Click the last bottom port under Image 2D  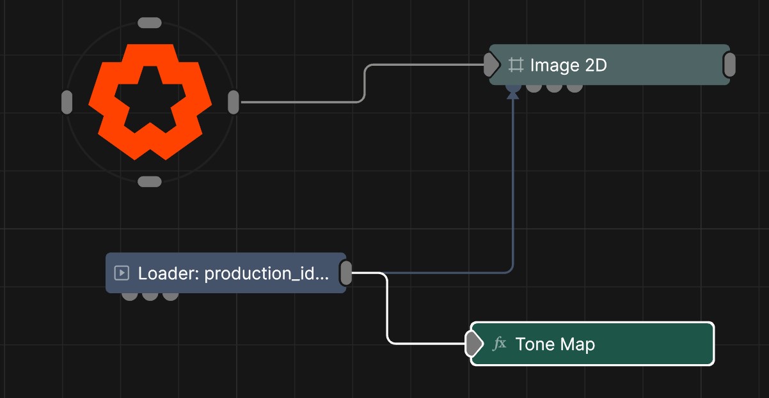tap(575, 88)
